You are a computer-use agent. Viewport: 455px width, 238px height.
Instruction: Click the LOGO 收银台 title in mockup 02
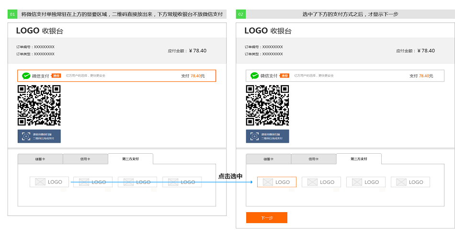click(268, 31)
